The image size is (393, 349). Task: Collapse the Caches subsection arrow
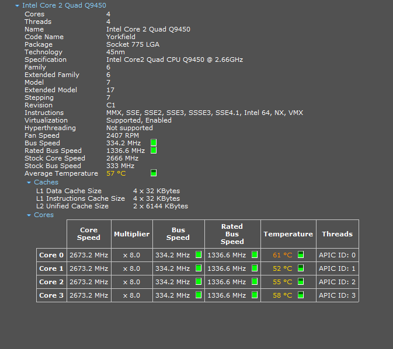[x=29, y=183]
